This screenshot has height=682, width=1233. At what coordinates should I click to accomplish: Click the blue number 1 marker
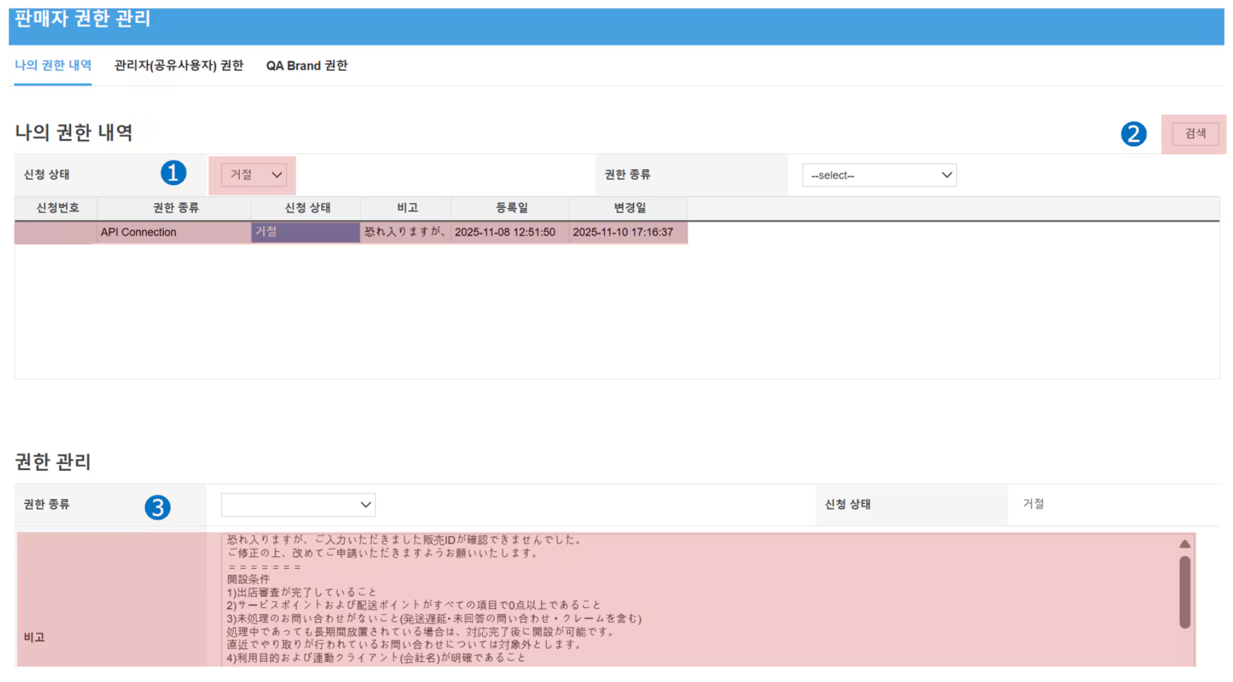click(x=173, y=173)
